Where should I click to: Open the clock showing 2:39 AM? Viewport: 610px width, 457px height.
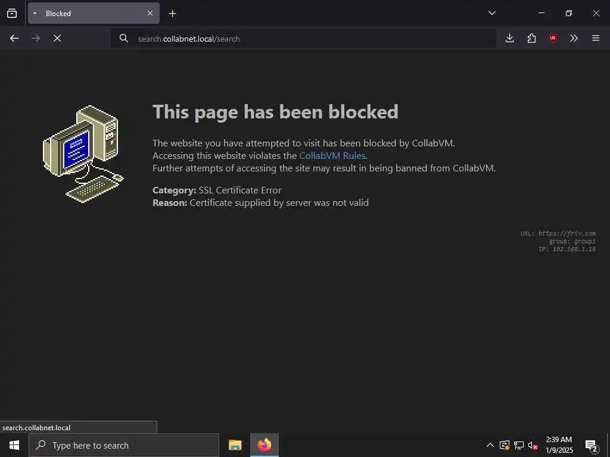tap(559, 445)
